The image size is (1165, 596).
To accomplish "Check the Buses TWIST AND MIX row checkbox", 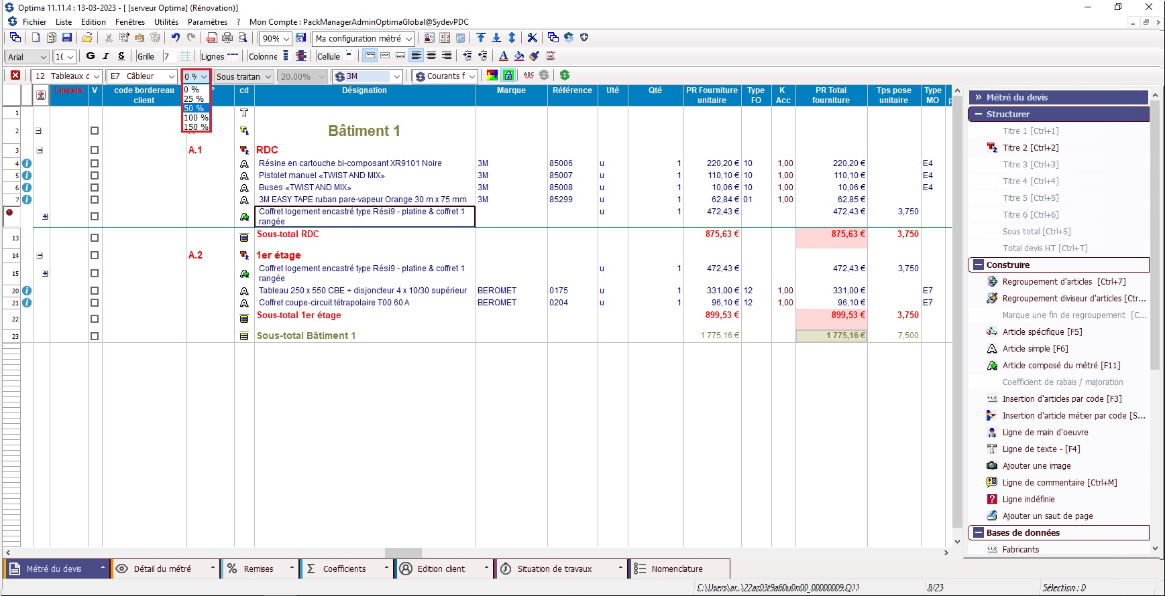I will [95, 188].
